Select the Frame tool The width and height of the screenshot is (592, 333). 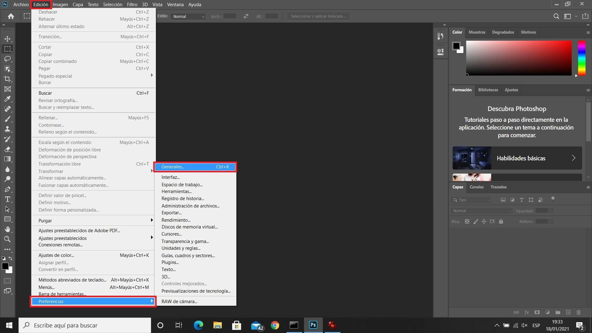pyautogui.click(x=7, y=89)
